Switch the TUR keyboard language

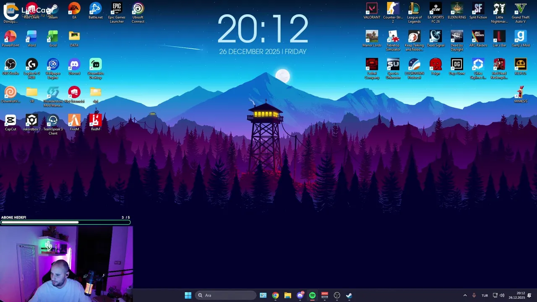point(485,295)
